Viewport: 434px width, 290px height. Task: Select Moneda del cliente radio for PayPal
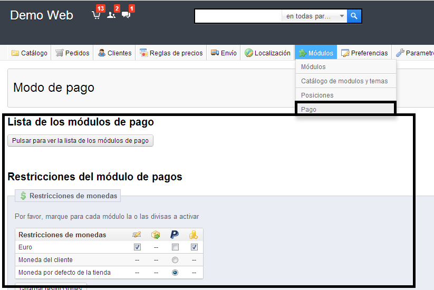(175, 260)
